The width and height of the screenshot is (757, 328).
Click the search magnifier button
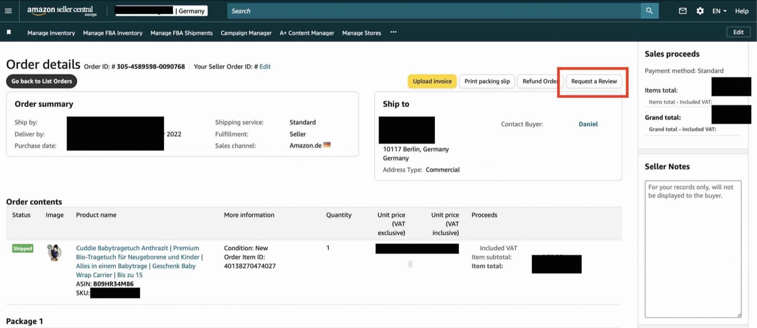pos(649,11)
